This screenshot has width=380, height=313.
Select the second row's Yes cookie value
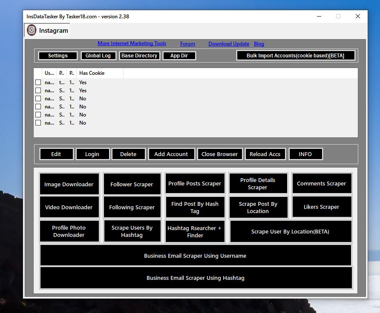coord(83,91)
